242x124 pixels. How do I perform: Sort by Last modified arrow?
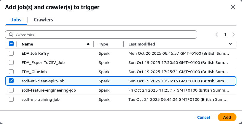click(x=230, y=44)
